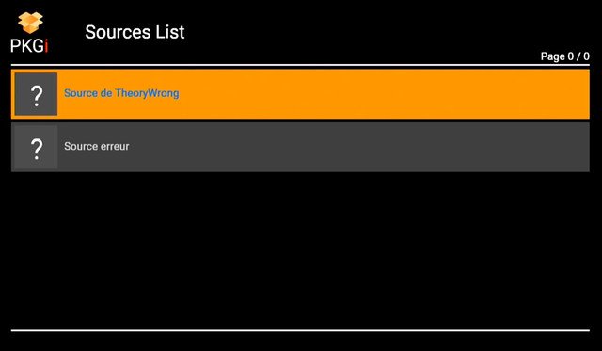Click the Page 0 / 0 indicator
This screenshot has width=602, height=351.
(564, 56)
